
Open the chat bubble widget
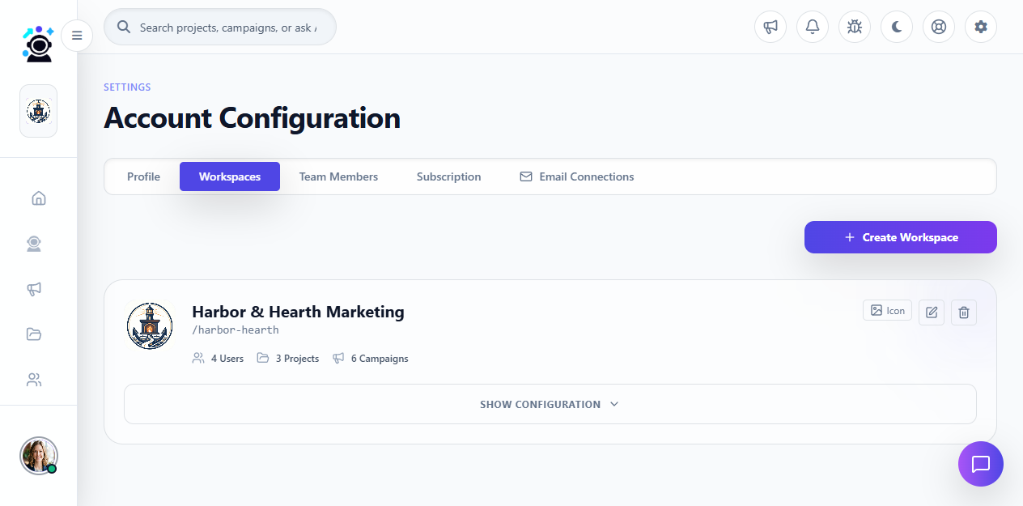pyautogui.click(x=981, y=464)
